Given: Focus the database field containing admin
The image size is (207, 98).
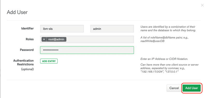Looking at the screenshot, I should click(112, 29).
